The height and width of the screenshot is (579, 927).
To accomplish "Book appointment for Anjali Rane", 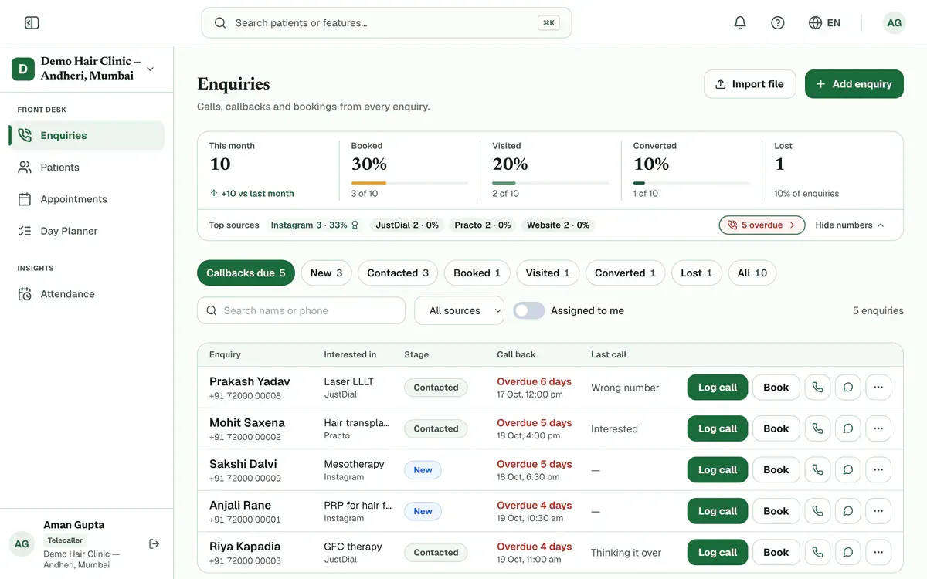I will [x=776, y=511].
